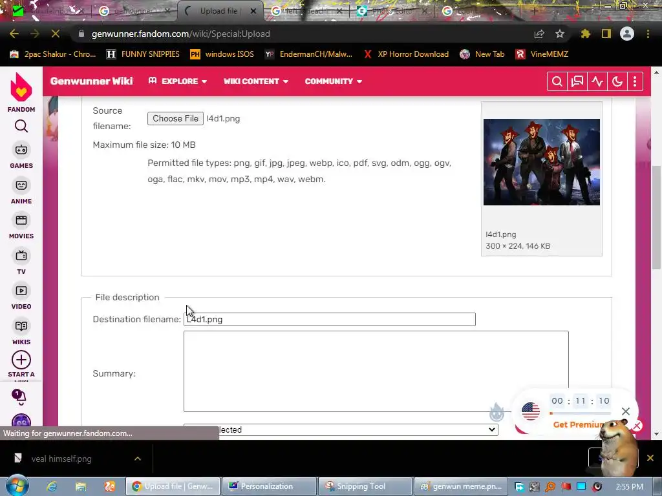Open the user avatar in sidebar
662x496 pixels.
[x=21, y=421]
